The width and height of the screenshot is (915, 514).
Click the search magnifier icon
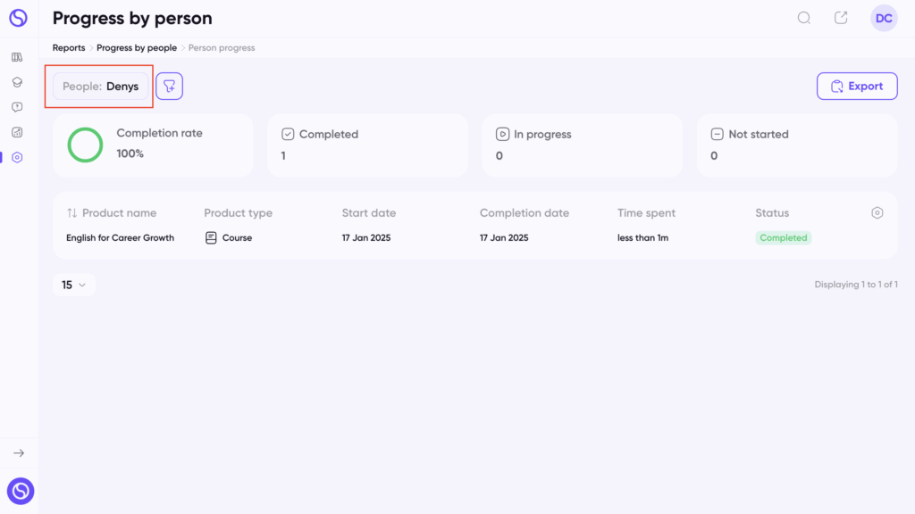[x=804, y=18]
